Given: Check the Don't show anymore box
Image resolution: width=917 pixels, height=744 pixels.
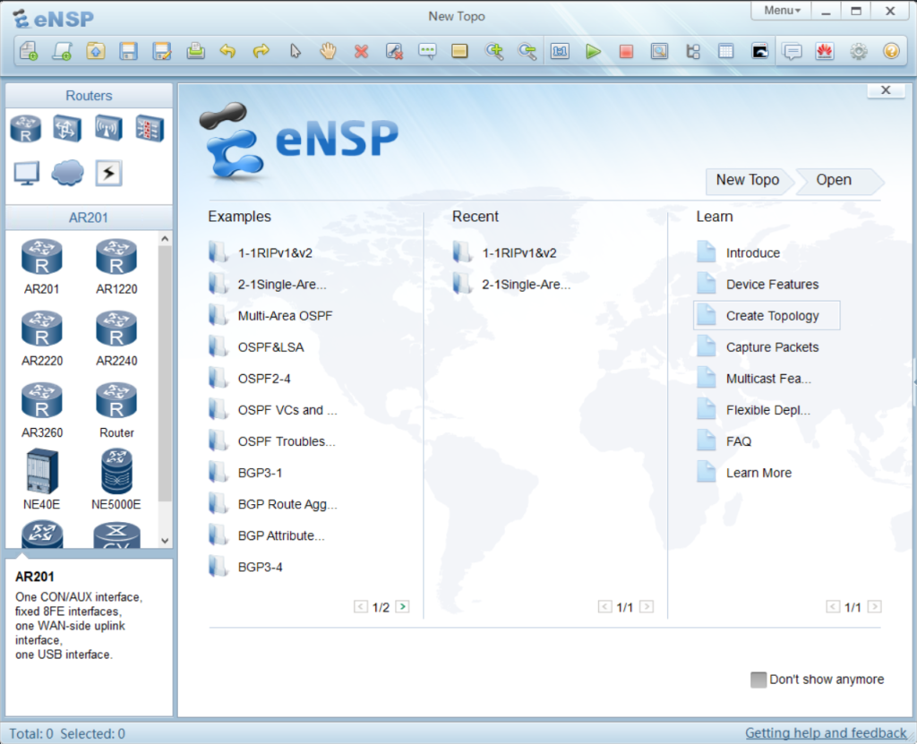Looking at the screenshot, I should 758,680.
